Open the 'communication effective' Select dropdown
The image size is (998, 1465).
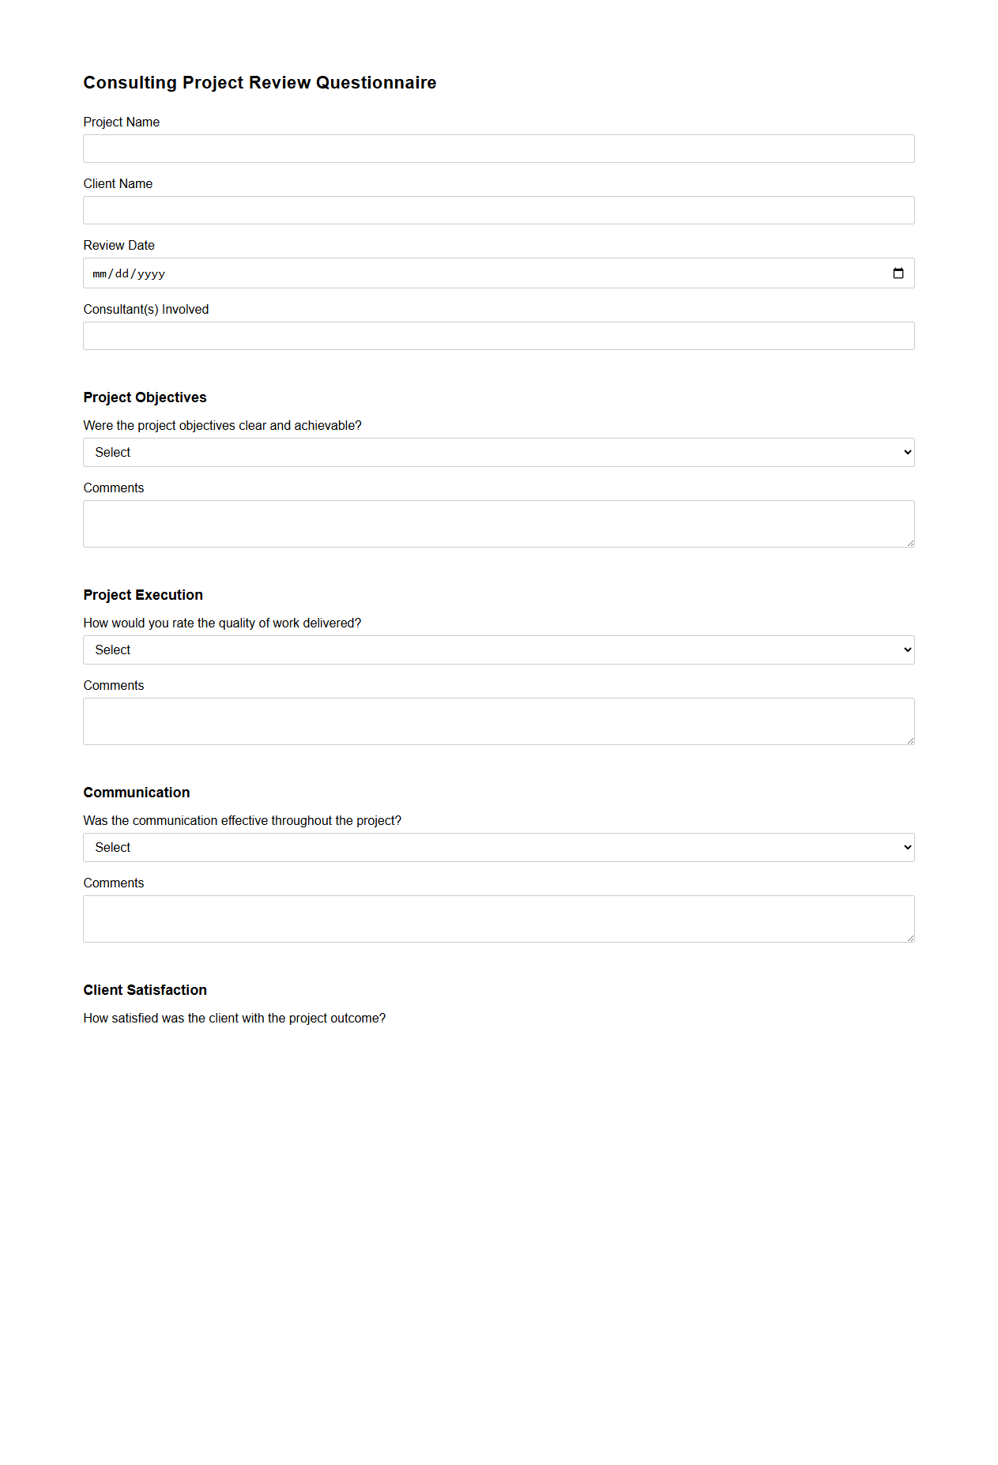(498, 846)
